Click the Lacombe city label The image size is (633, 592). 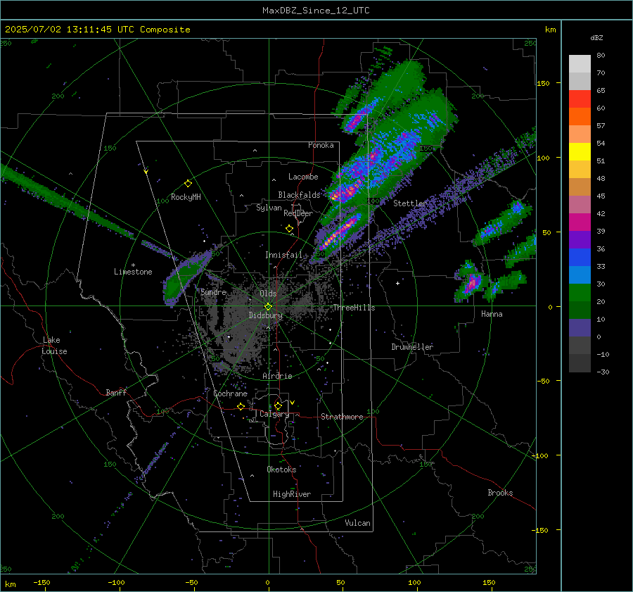pos(303,177)
